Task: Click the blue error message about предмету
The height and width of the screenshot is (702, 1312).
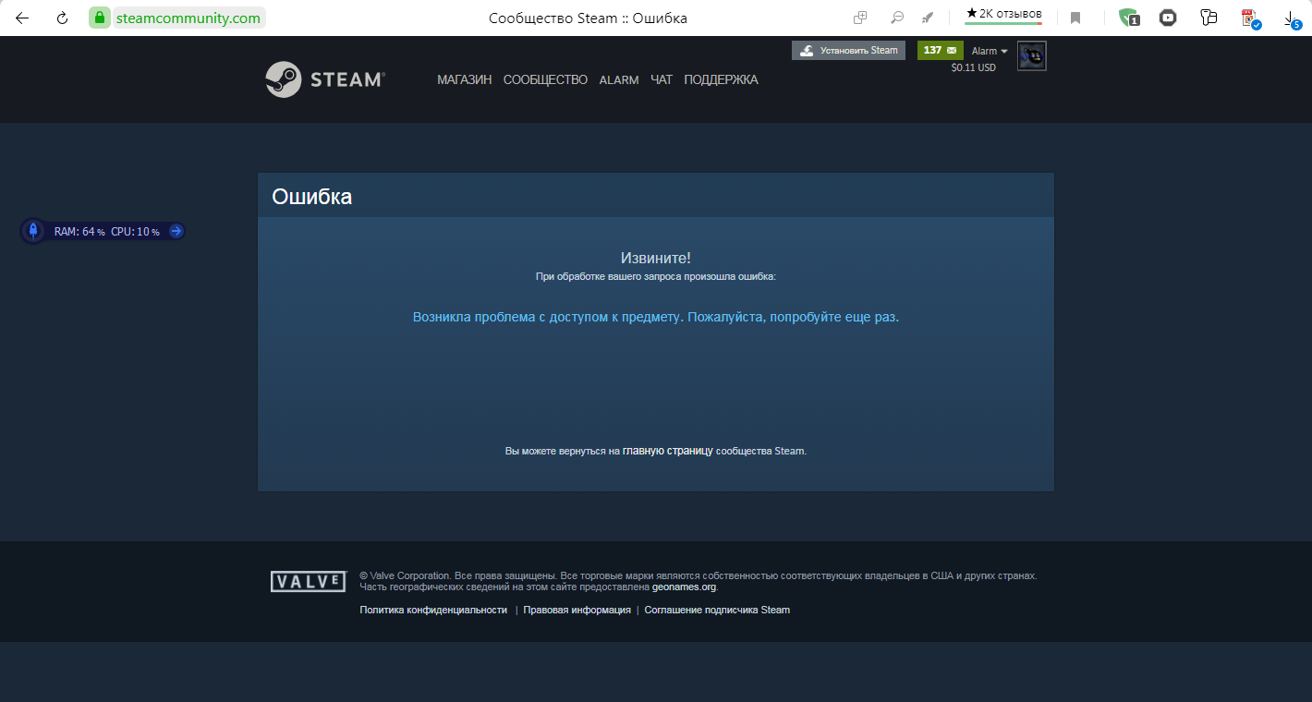Action: (656, 317)
